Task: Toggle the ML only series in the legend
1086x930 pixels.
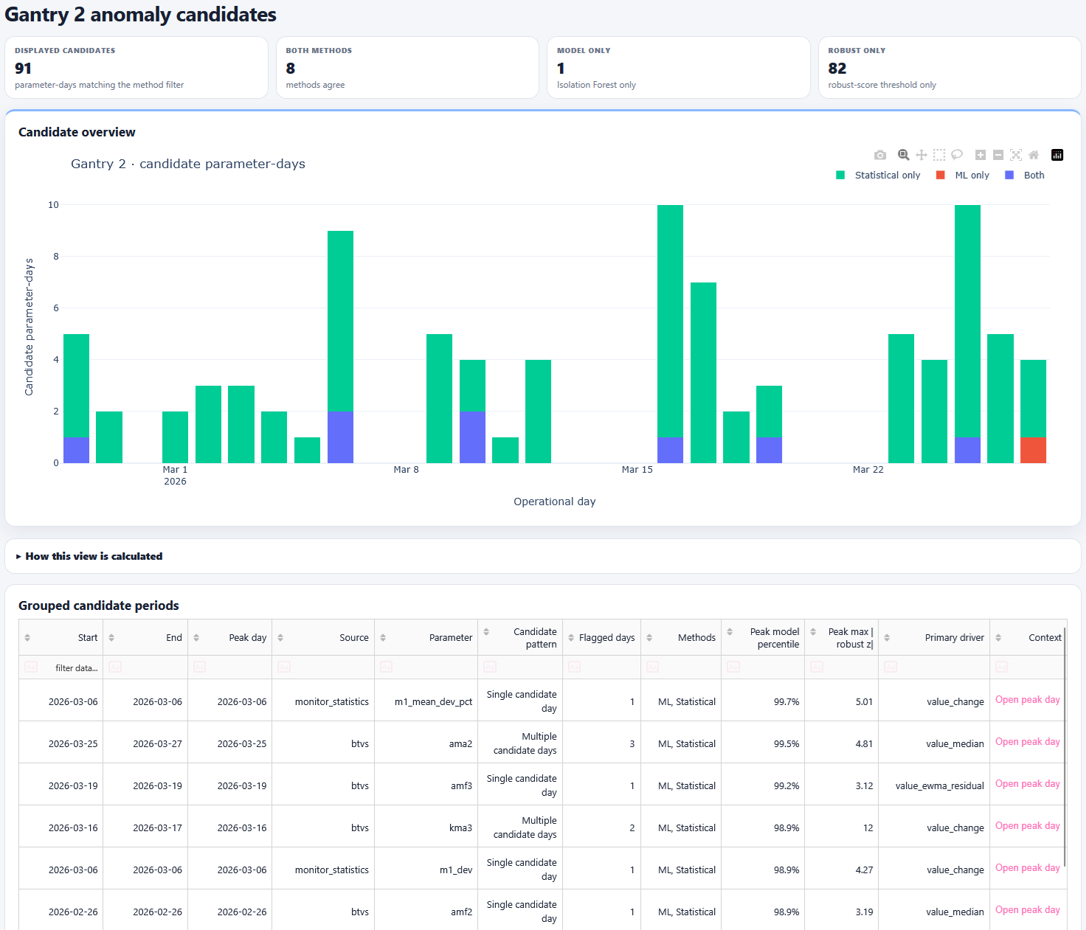Action: coord(962,175)
